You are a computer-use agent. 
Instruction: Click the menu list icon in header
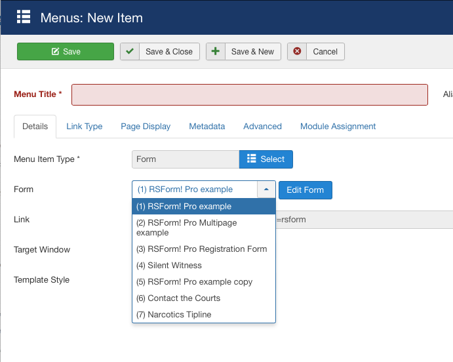(x=24, y=17)
